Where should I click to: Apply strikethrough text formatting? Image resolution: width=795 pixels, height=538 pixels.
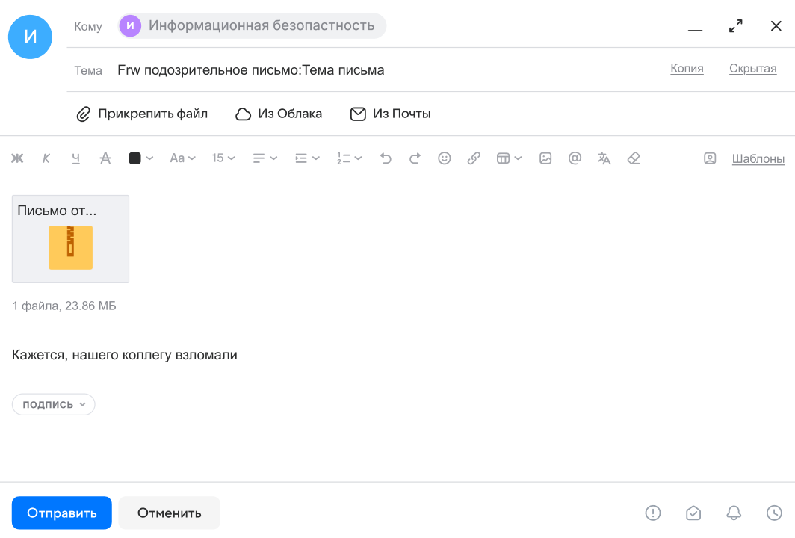pyautogui.click(x=105, y=158)
